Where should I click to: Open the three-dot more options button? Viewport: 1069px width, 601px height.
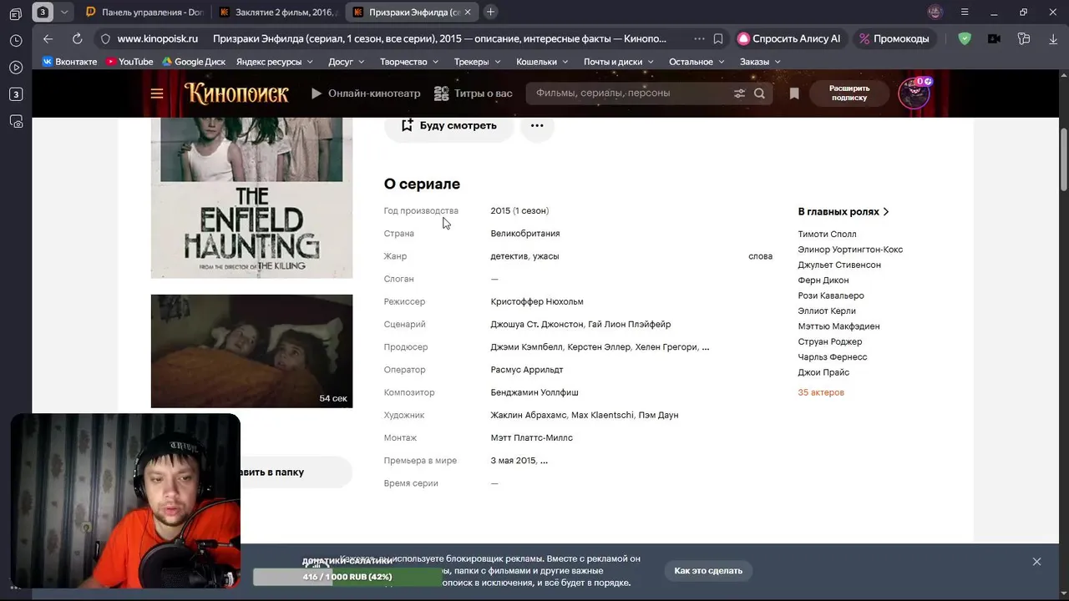537,125
